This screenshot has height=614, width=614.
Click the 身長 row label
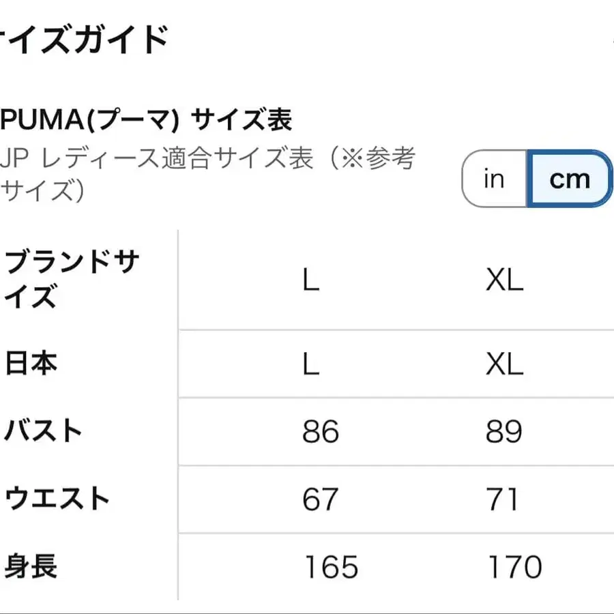click(31, 566)
